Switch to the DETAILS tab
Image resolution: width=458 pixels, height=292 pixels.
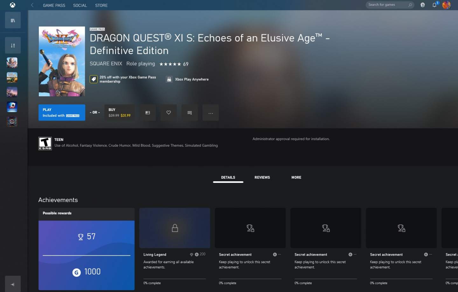pos(228,177)
